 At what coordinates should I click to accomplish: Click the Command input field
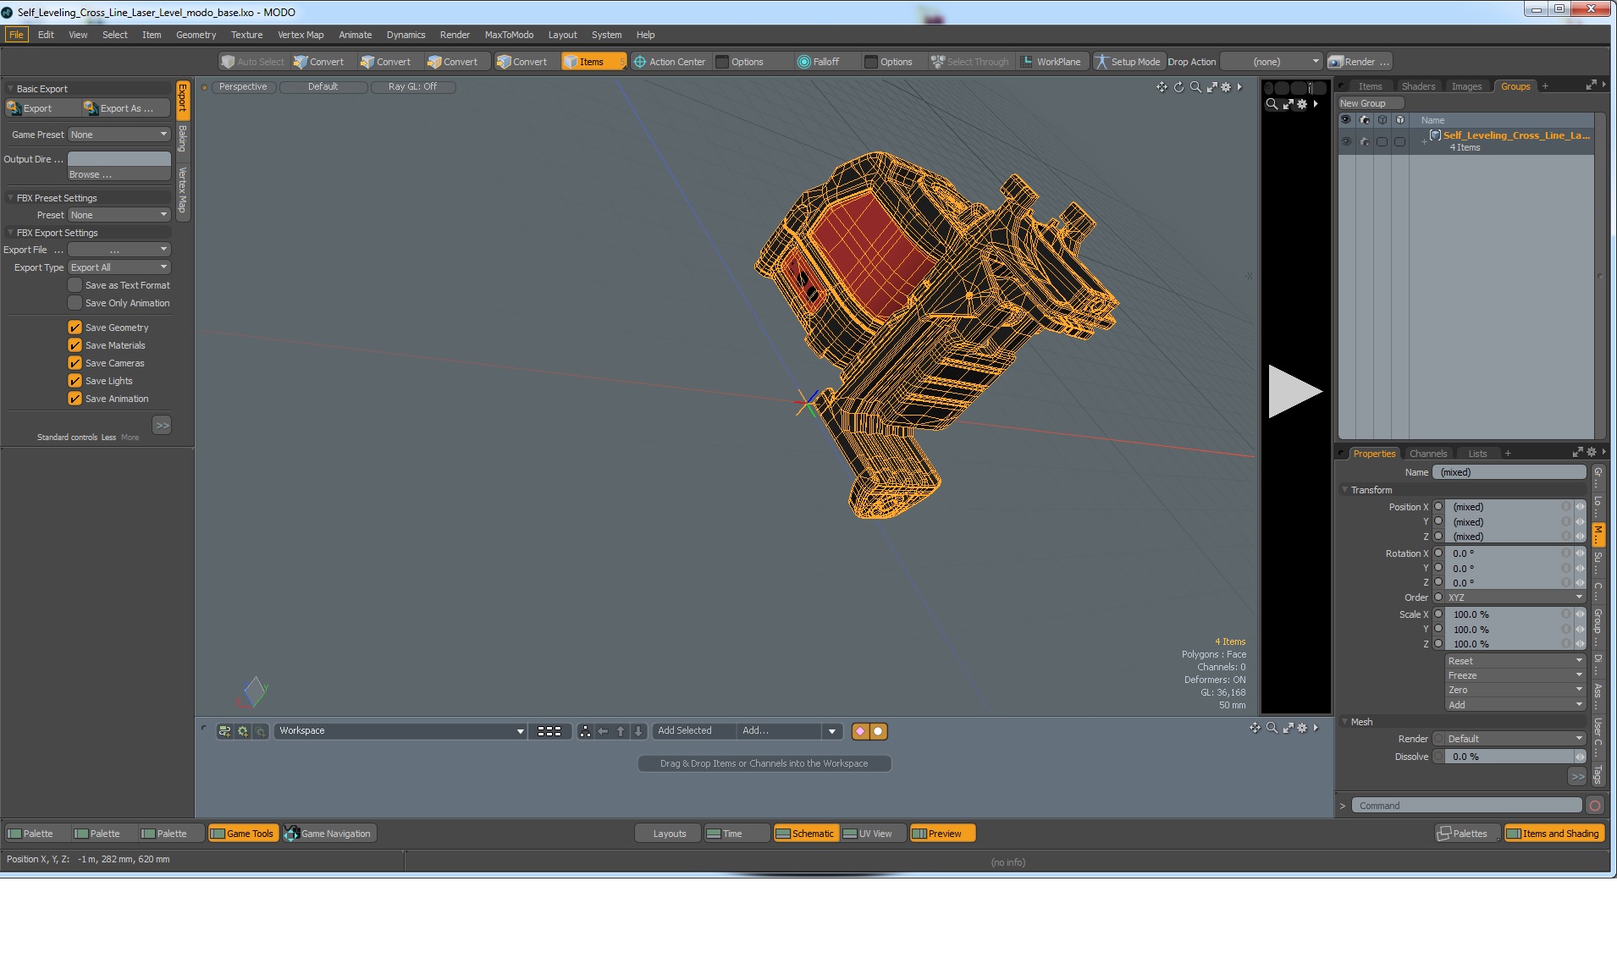(x=1465, y=806)
